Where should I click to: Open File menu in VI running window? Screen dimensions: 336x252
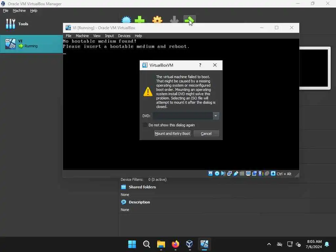69,36
